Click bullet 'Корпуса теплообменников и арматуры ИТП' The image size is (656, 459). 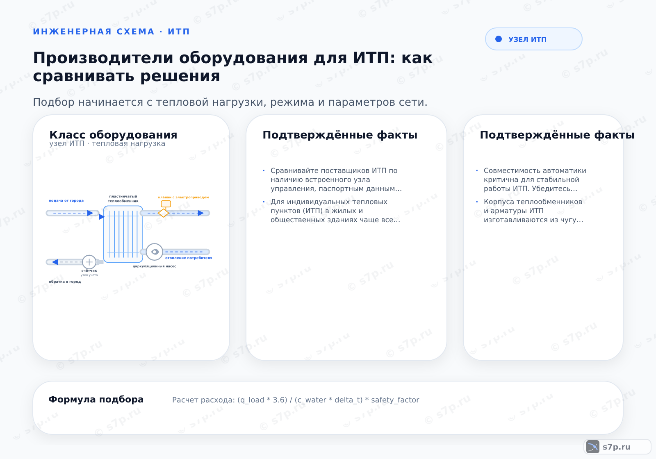point(533,211)
